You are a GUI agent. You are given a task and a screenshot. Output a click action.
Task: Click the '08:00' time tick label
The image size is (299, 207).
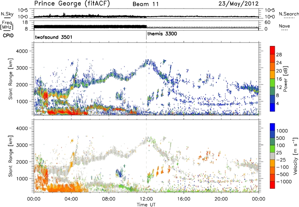click(x=109, y=199)
